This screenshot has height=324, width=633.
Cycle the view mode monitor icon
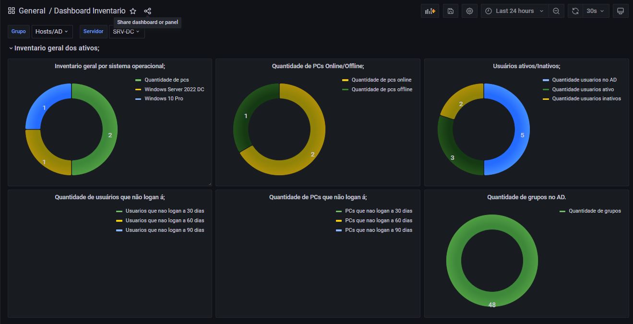621,11
